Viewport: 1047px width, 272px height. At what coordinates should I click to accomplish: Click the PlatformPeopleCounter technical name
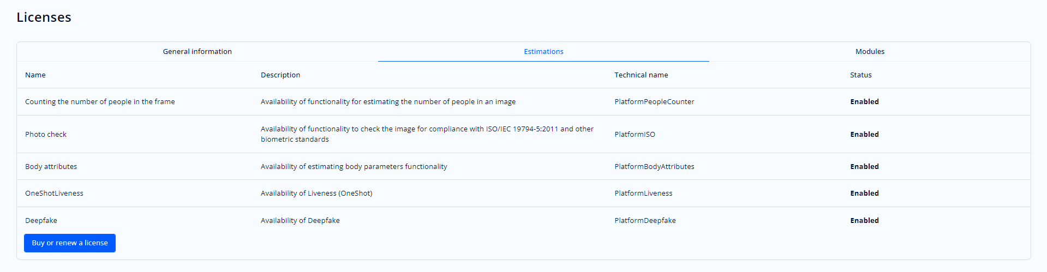pyautogui.click(x=654, y=102)
